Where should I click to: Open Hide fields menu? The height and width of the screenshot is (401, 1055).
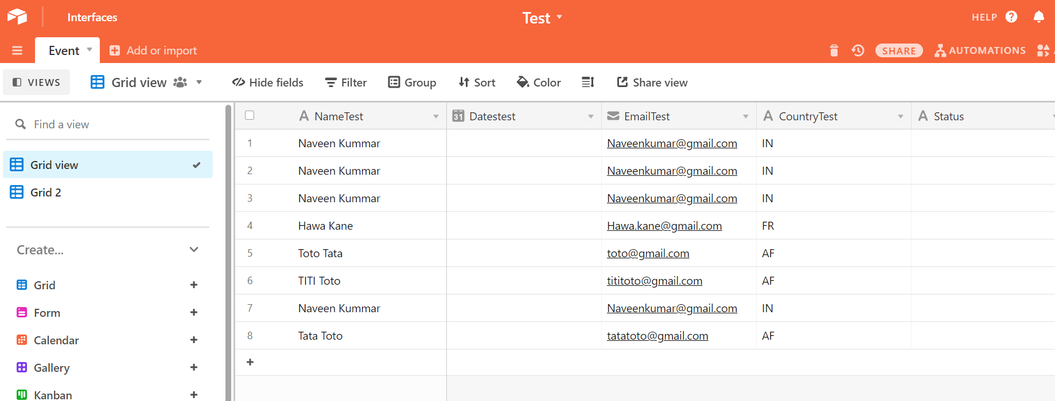[x=268, y=82]
